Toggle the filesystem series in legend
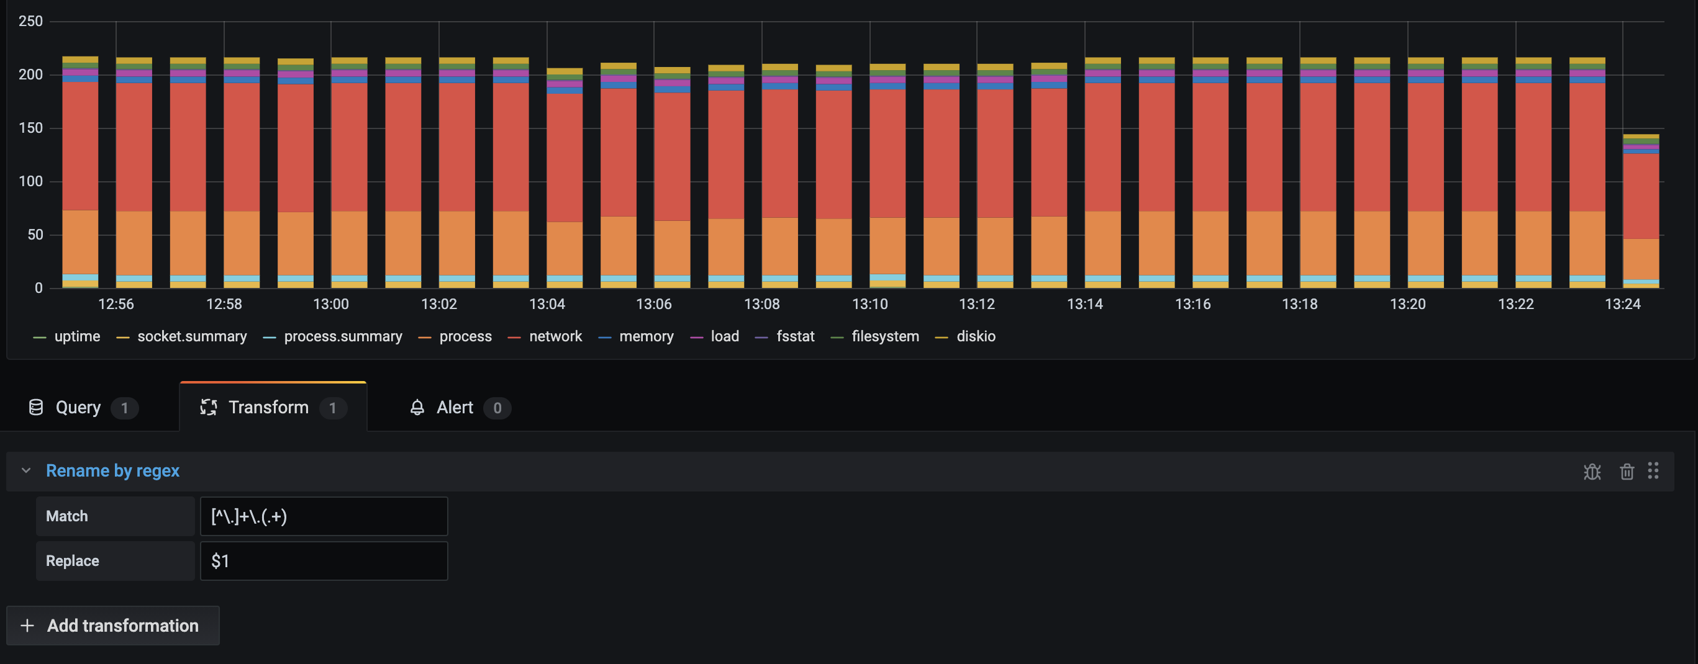The width and height of the screenshot is (1698, 664). (884, 336)
